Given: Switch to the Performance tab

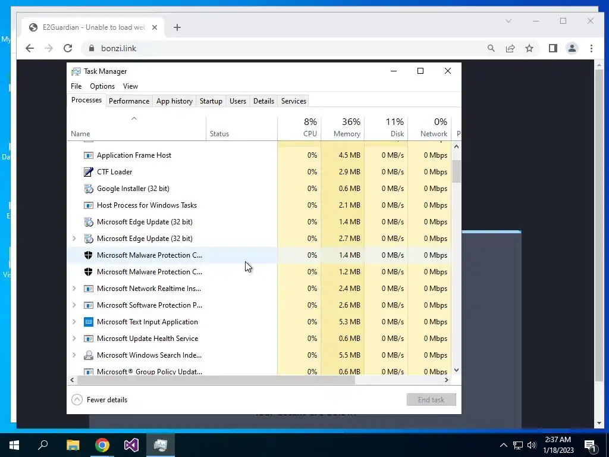Looking at the screenshot, I should [129, 101].
